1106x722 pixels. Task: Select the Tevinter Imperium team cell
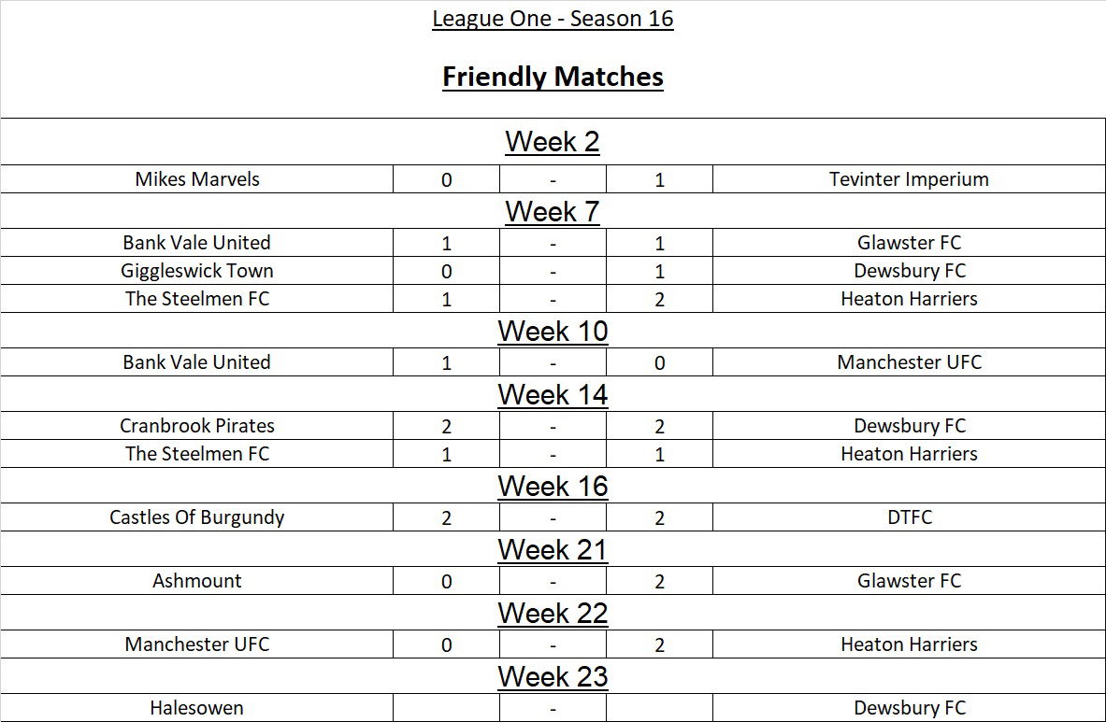909,179
